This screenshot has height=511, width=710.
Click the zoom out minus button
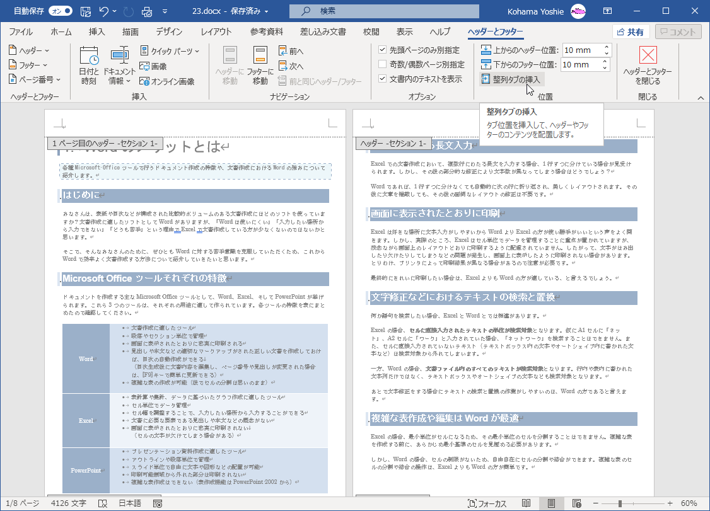(x=595, y=503)
